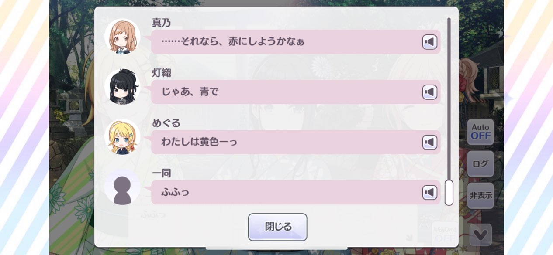Play voice for 真乃's red line

pyautogui.click(x=430, y=42)
